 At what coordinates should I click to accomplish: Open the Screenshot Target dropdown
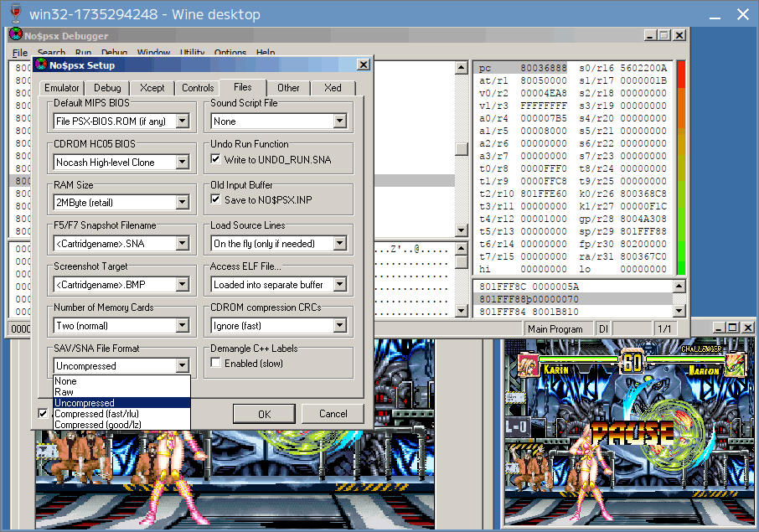tap(182, 284)
